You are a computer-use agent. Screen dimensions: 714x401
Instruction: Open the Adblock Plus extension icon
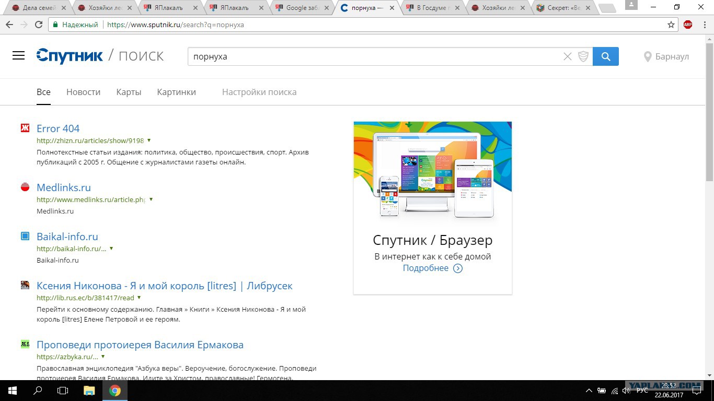(688, 25)
